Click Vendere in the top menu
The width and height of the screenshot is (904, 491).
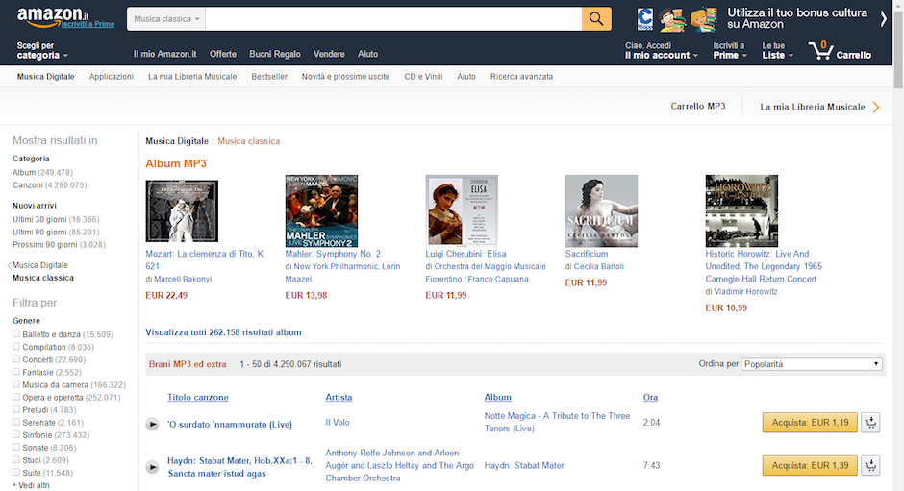click(x=329, y=54)
